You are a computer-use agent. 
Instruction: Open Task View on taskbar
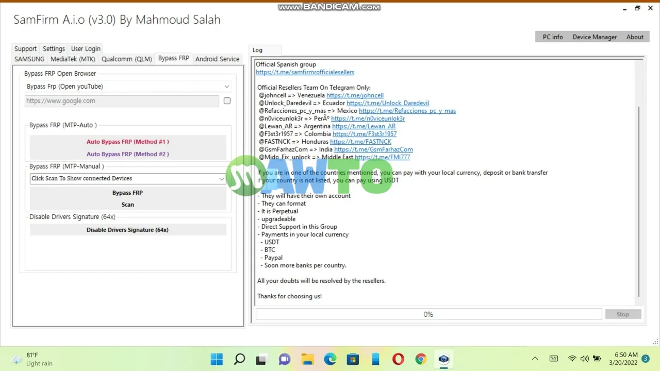point(261,359)
